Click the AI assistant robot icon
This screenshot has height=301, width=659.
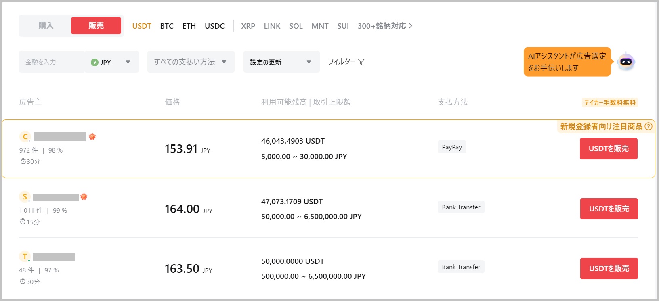tap(625, 62)
